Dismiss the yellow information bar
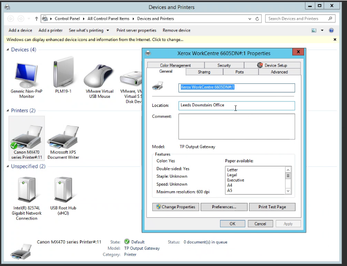The width and height of the screenshot is (347, 266). point(335,40)
